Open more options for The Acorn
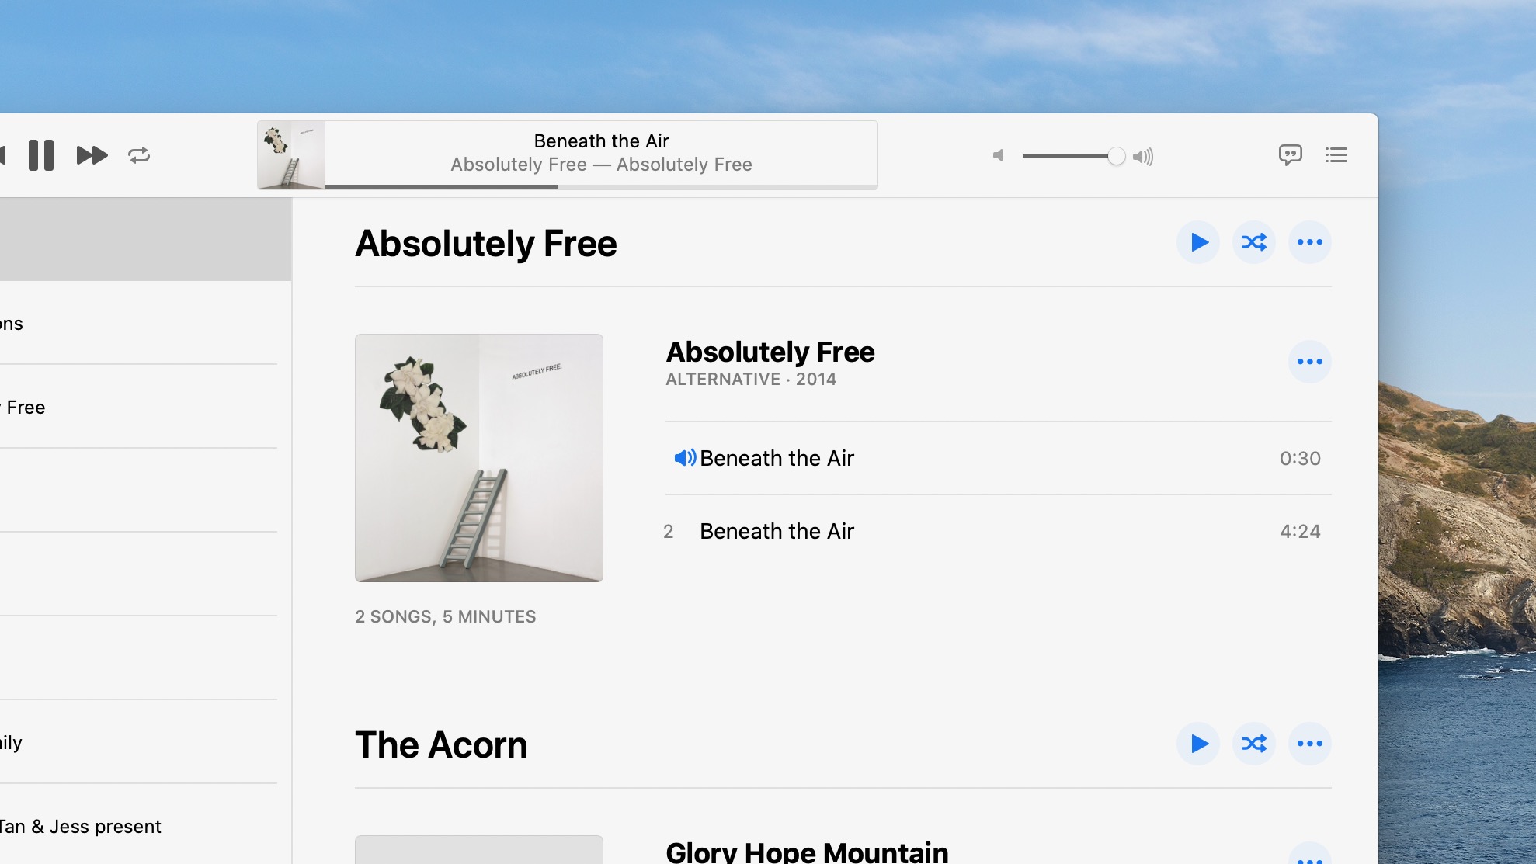This screenshot has height=864, width=1536. tap(1310, 744)
